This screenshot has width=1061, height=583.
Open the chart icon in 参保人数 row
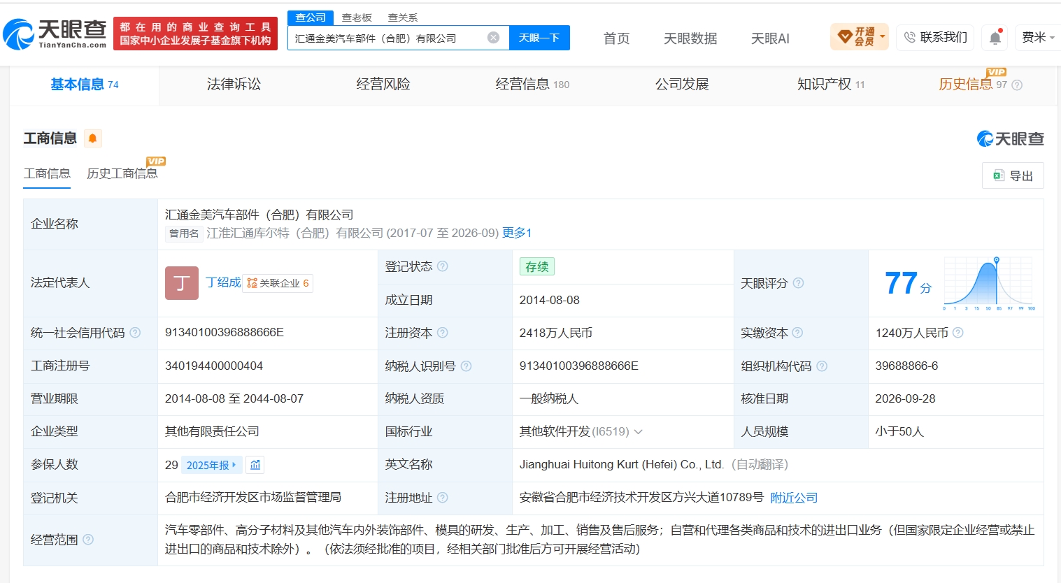(x=255, y=465)
